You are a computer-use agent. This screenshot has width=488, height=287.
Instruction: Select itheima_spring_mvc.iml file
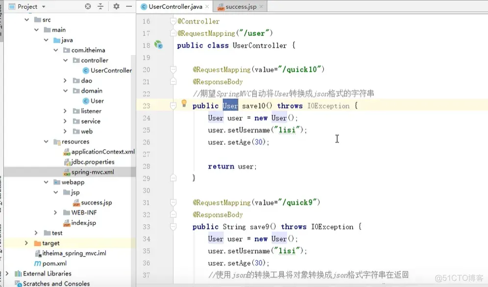coord(71,253)
